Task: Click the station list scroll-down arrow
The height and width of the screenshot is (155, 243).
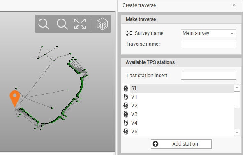Action: click(237, 132)
